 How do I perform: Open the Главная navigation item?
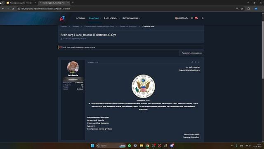tap(81, 18)
